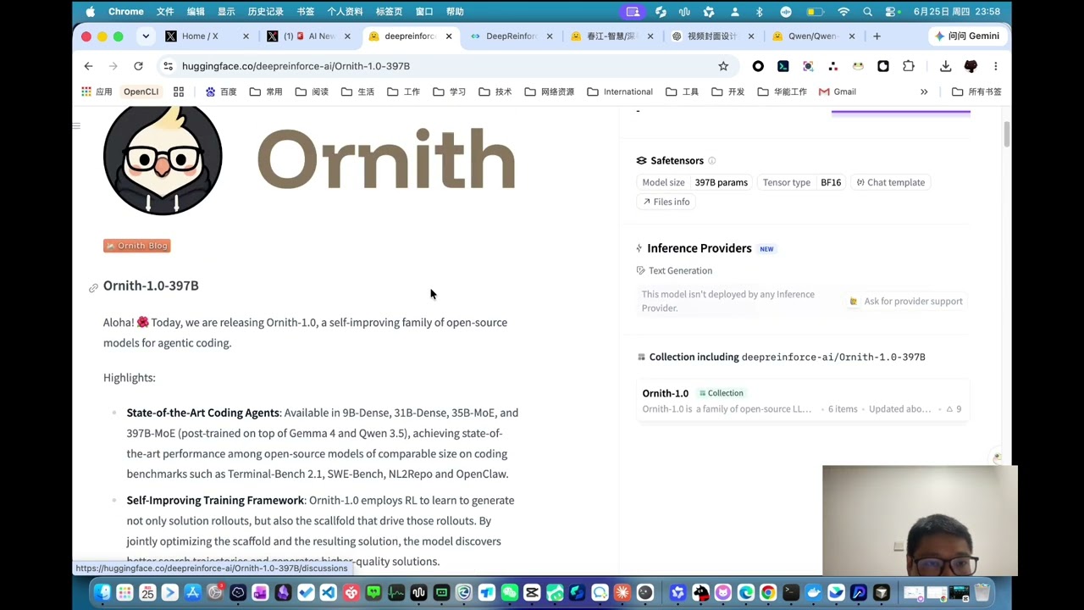Open Chrome downloads icon

(x=946, y=66)
